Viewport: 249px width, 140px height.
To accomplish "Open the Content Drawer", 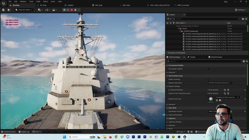I will tap(9, 132).
